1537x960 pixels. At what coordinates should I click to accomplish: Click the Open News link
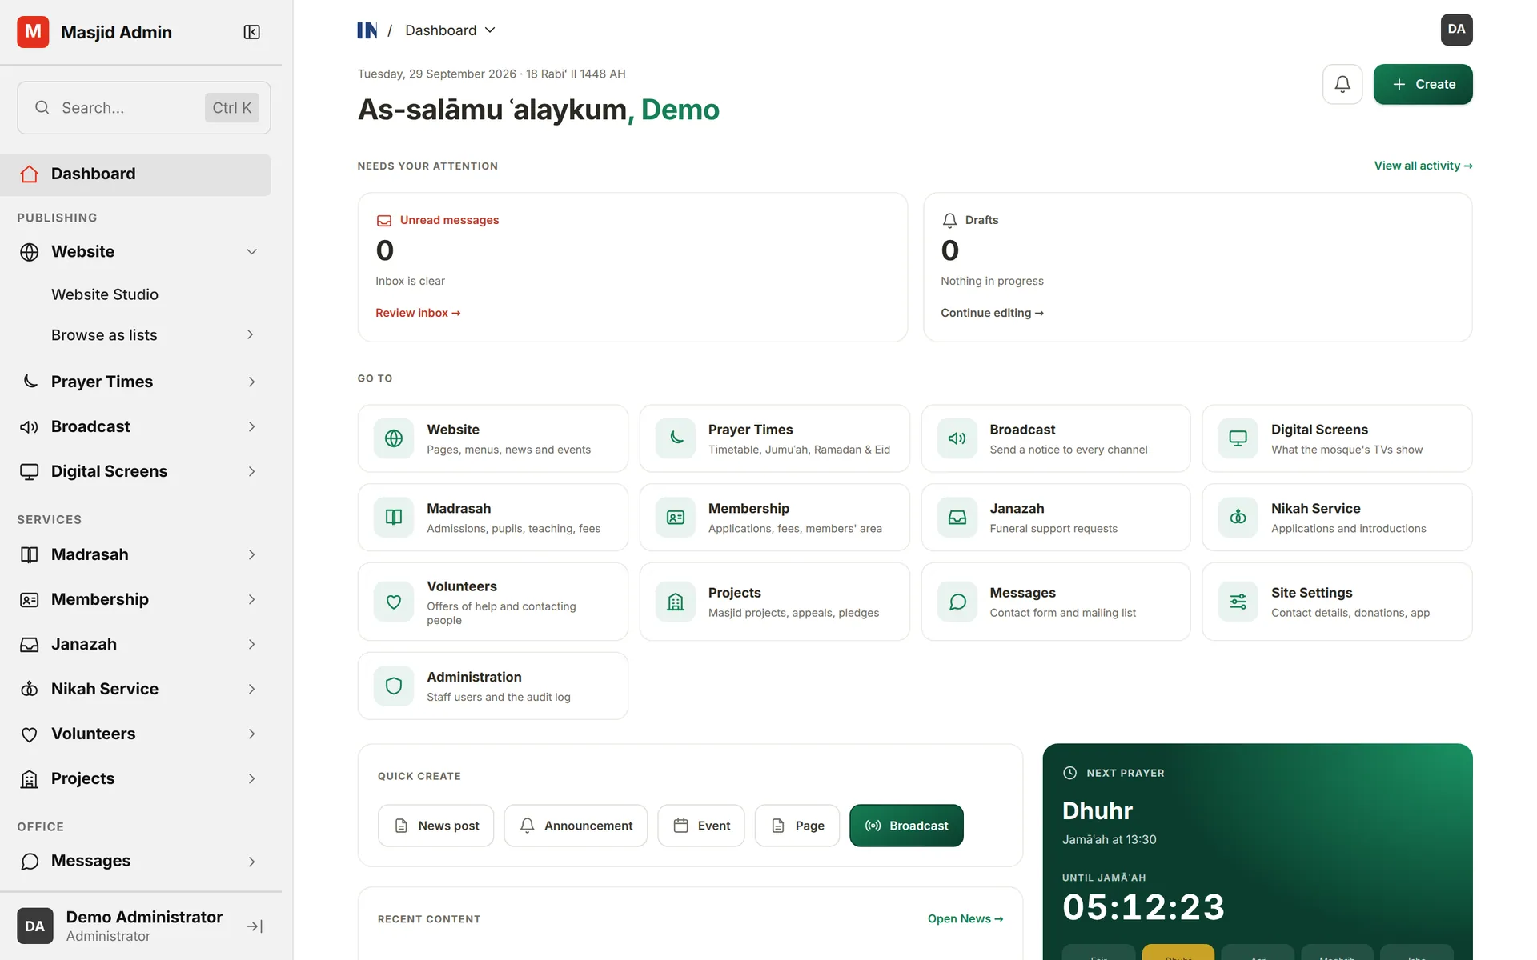[x=965, y=919]
